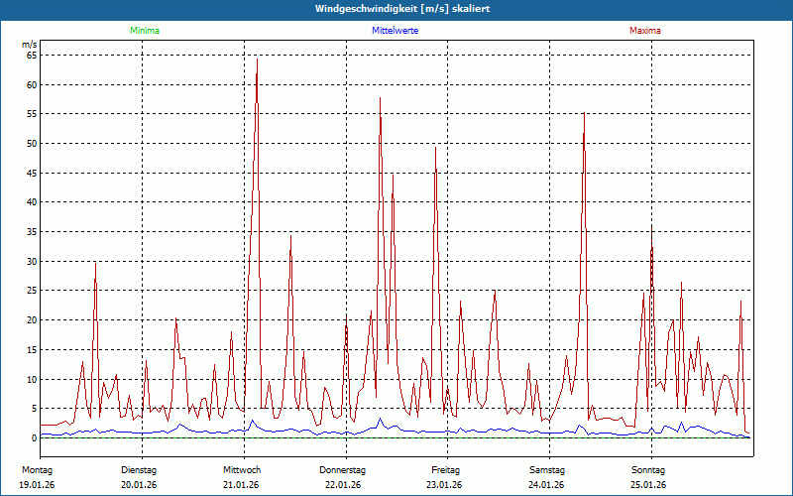Click the m/s unit label on the y-axis
This screenshot has width=793, height=496.
pos(29,45)
